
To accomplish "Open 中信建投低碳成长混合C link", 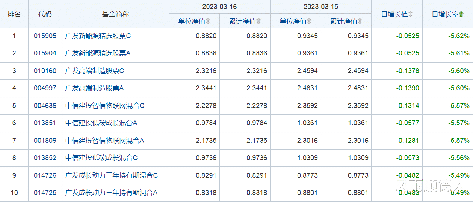I will (x=101, y=158).
